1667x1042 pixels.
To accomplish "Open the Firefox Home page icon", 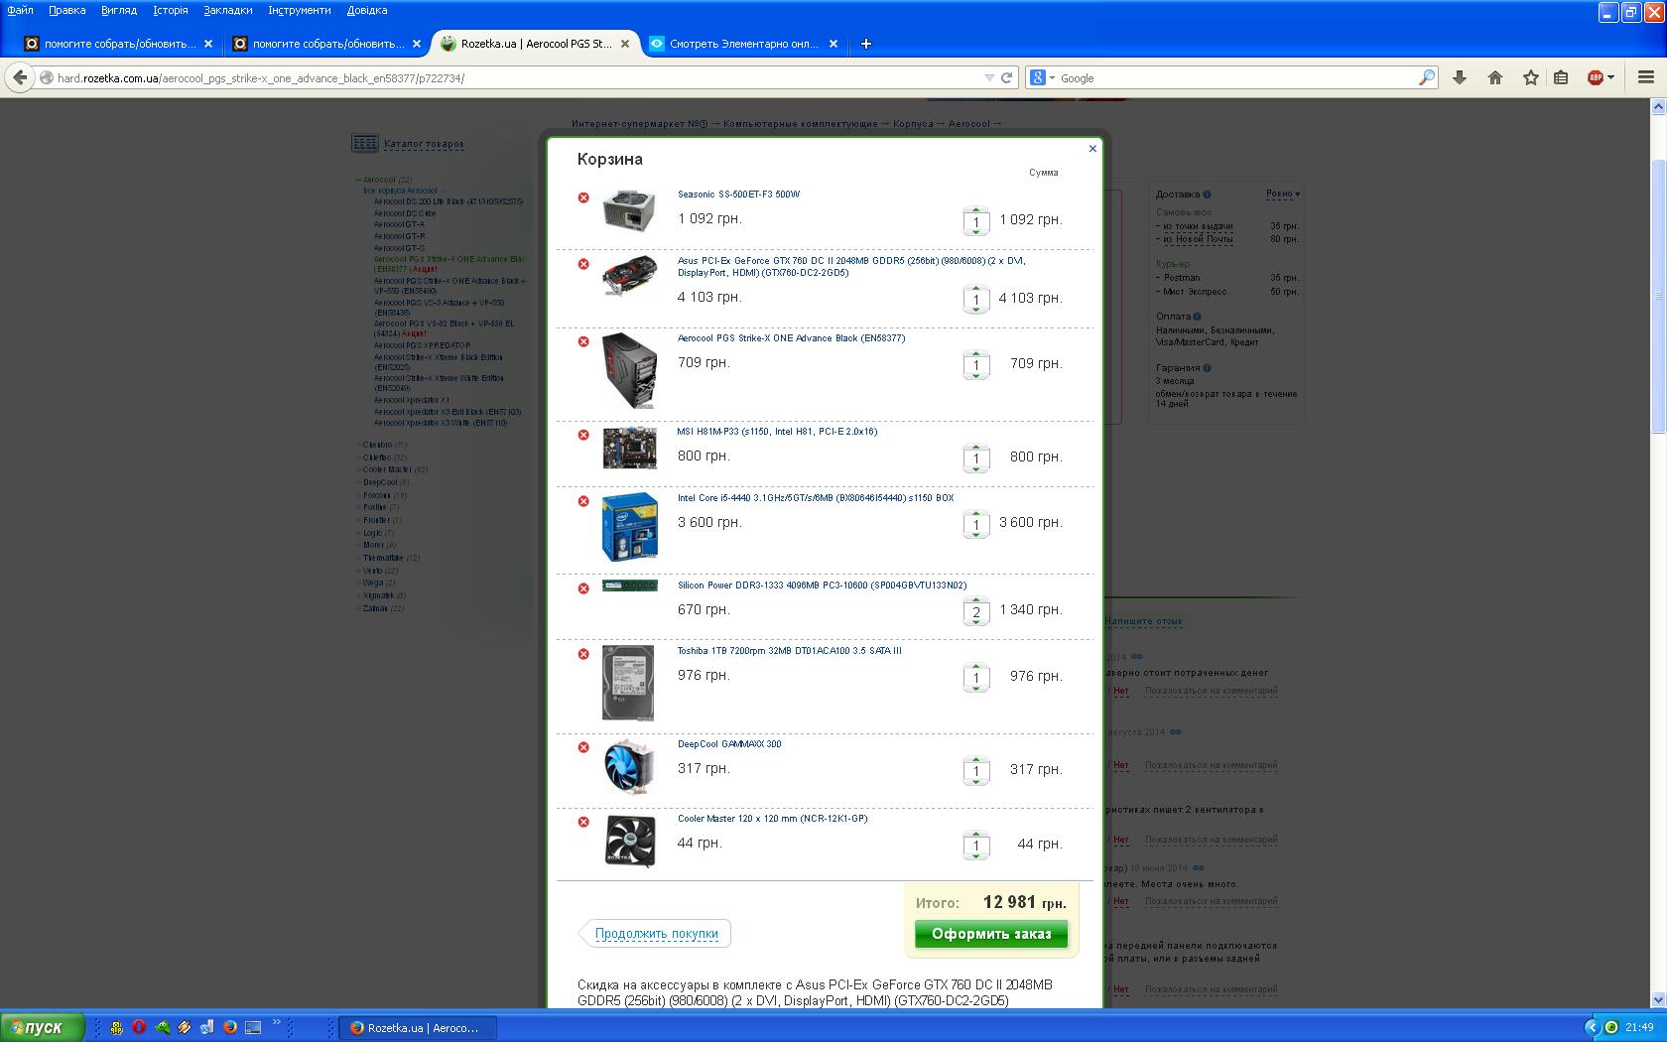I will tap(1495, 77).
